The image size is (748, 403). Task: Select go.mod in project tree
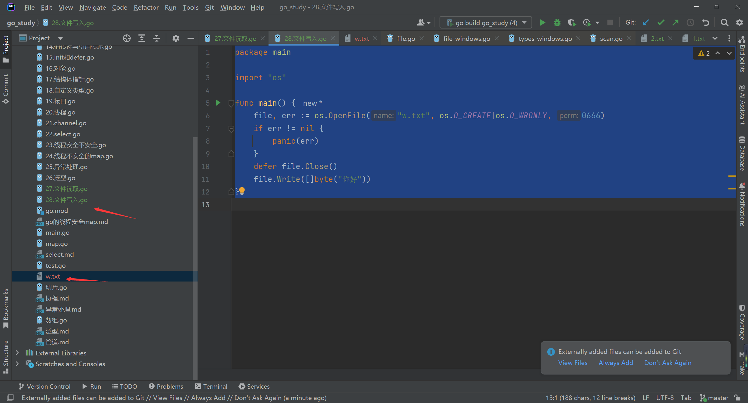57,211
